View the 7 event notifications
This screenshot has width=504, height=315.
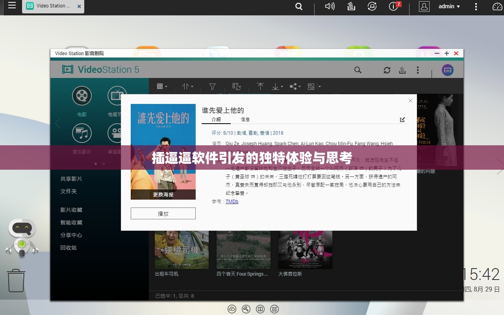[395, 6]
